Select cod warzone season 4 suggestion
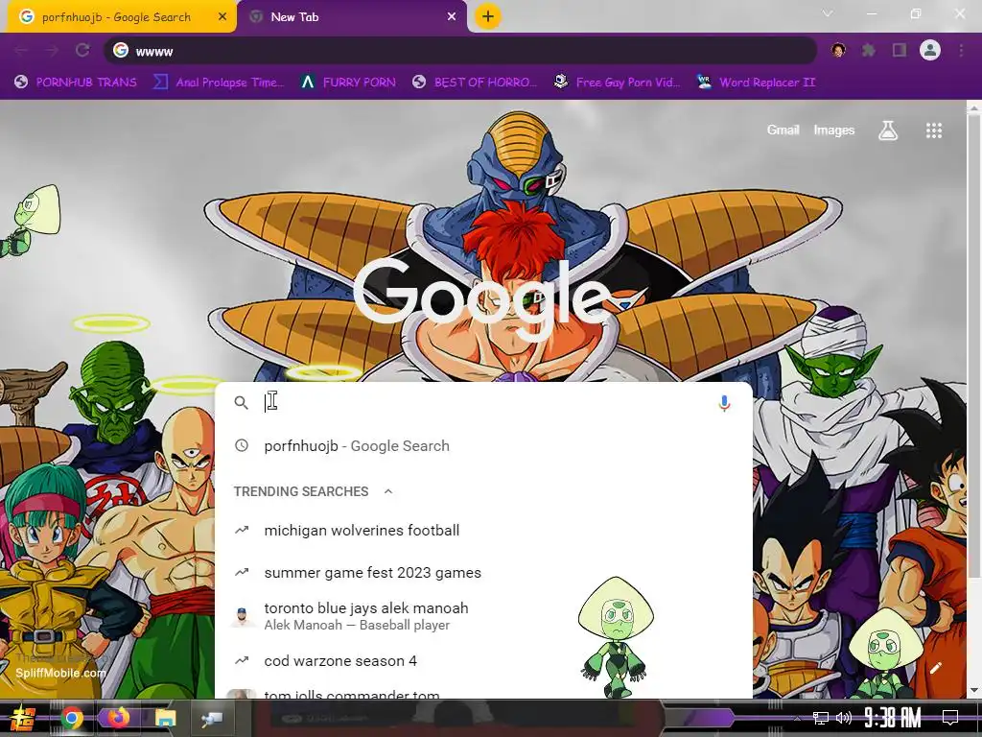Image resolution: width=982 pixels, height=737 pixels. [x=483, y=660]
